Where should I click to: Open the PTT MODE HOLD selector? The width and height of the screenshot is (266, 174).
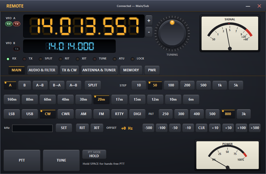[94, 154]
